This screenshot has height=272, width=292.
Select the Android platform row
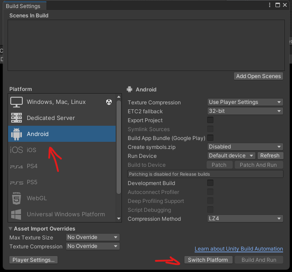pos(62,134)
